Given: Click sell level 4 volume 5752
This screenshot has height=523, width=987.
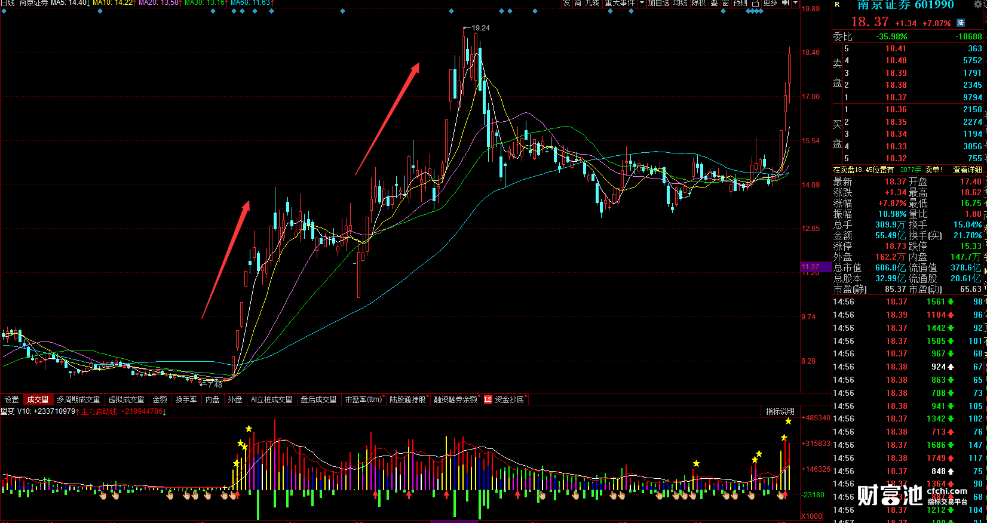Looking at the screenshot, I should point(972,61).
